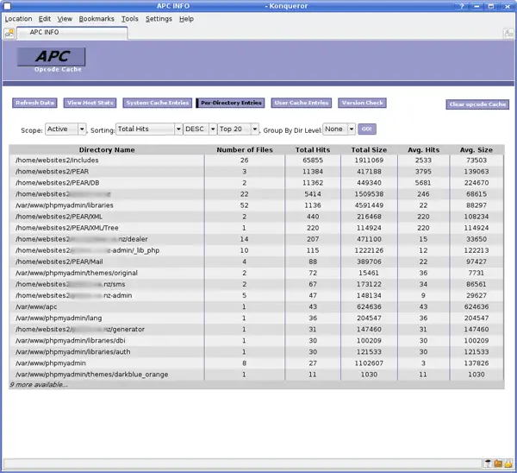Open the View menu

[65, 19]
